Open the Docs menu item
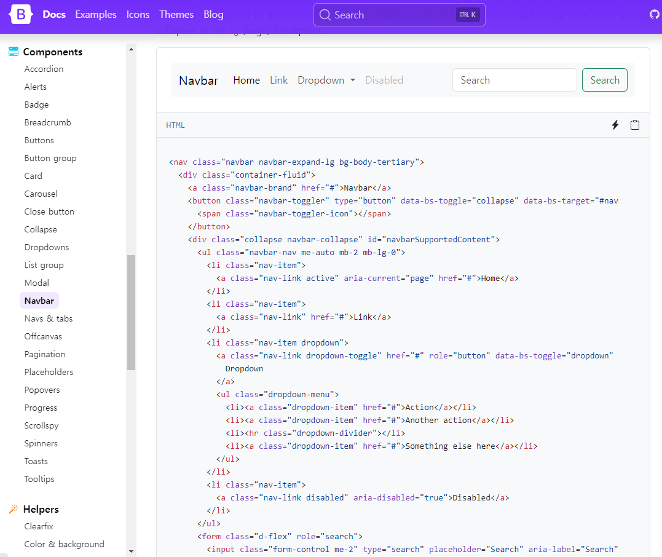The image size is (662, 557). (54, 14)
